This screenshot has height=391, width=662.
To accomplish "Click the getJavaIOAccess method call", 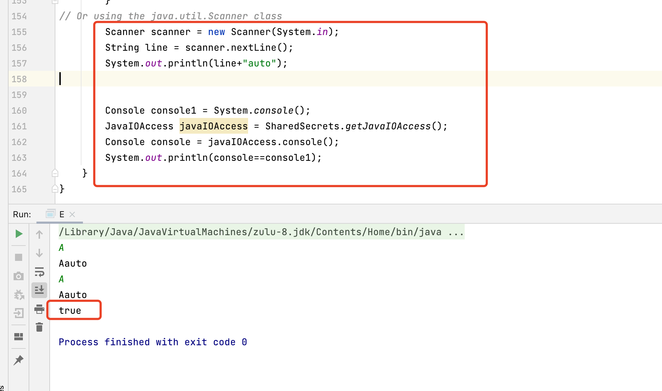I will point(388,126).
